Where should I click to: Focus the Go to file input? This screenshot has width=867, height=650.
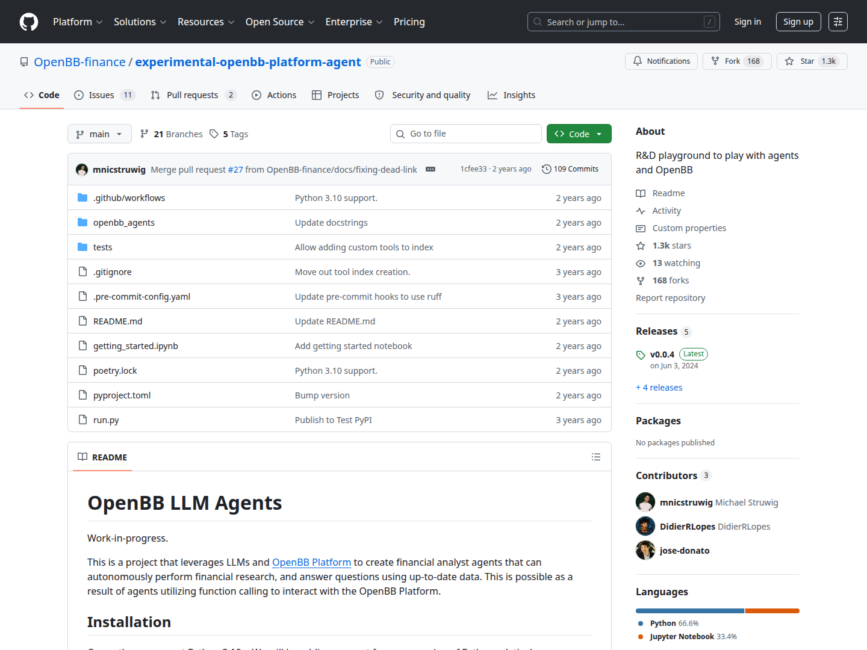pos(466,134)
